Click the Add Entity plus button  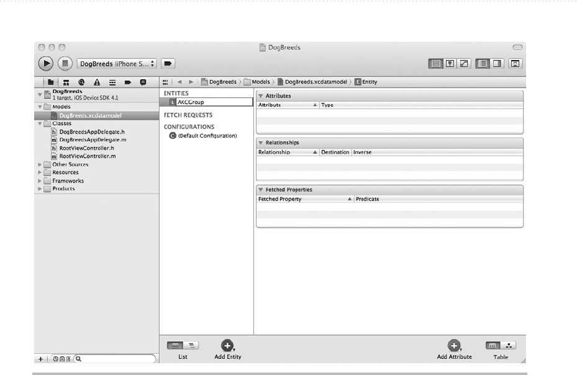click(227, 346)
